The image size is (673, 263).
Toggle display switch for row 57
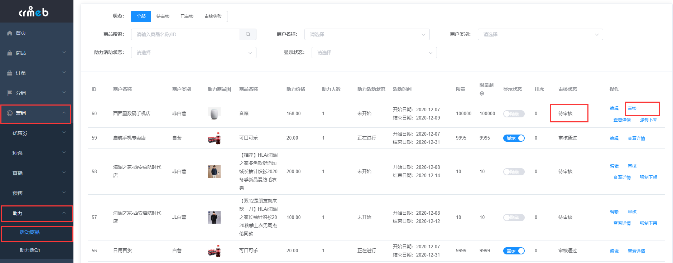514,218
